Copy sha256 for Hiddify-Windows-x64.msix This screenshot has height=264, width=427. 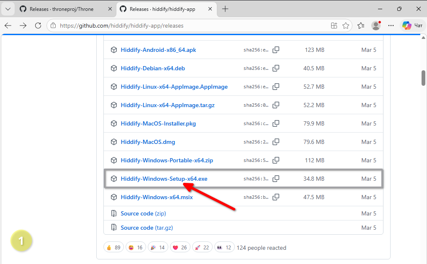[276, 197]
